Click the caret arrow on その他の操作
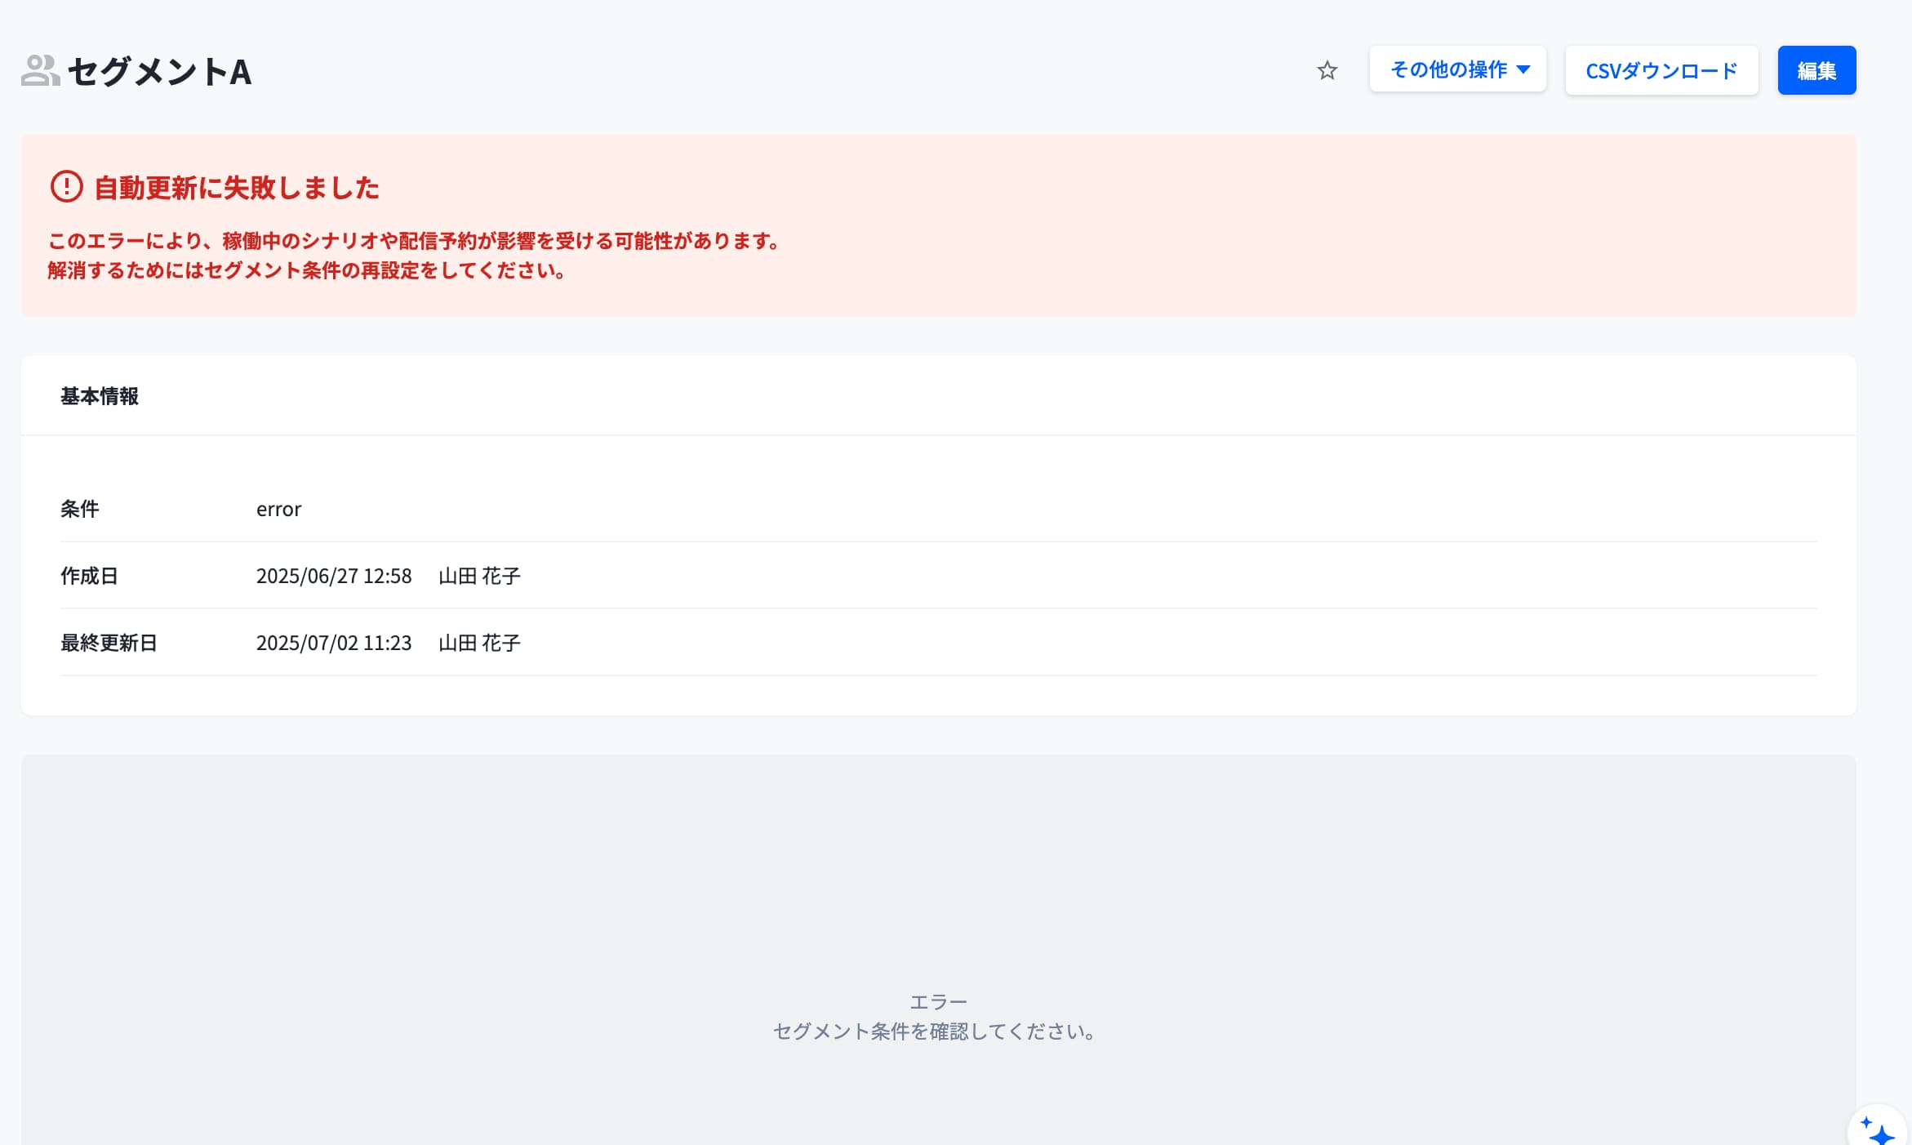1912x1145 pixels. pos(1523,69)
